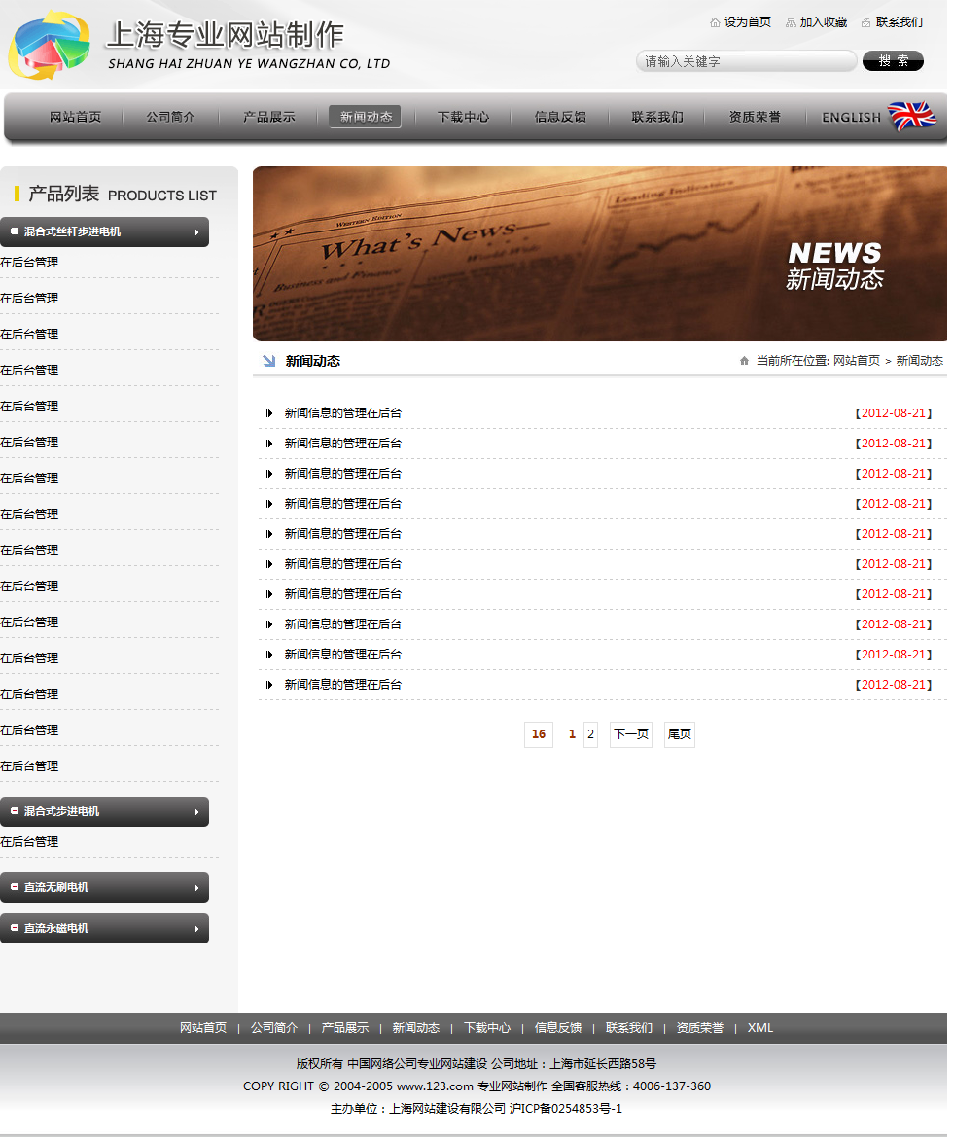
Task: Click the icon beside 联系我们 at top
Action: tap(866, 22)
